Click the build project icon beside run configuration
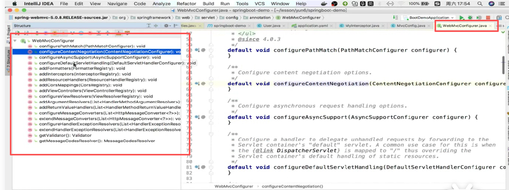This screenshot has height=190, width=509. tap(397, 17)
